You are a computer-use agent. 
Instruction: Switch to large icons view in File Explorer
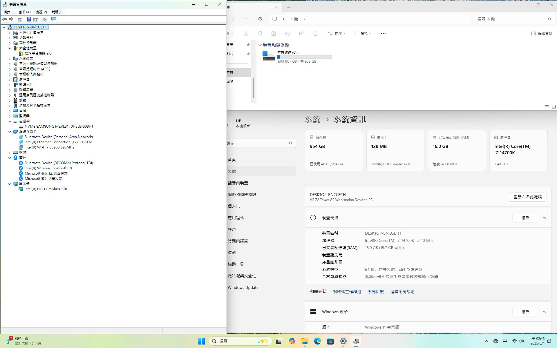pyautogui.click(x=554, y=107)
